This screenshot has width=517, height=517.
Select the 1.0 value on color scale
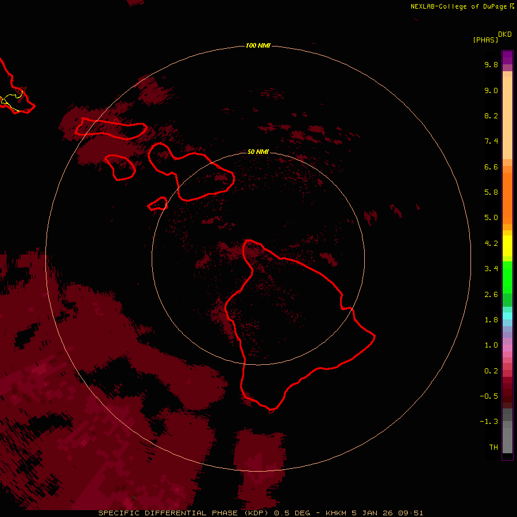(x=491, y=345)
